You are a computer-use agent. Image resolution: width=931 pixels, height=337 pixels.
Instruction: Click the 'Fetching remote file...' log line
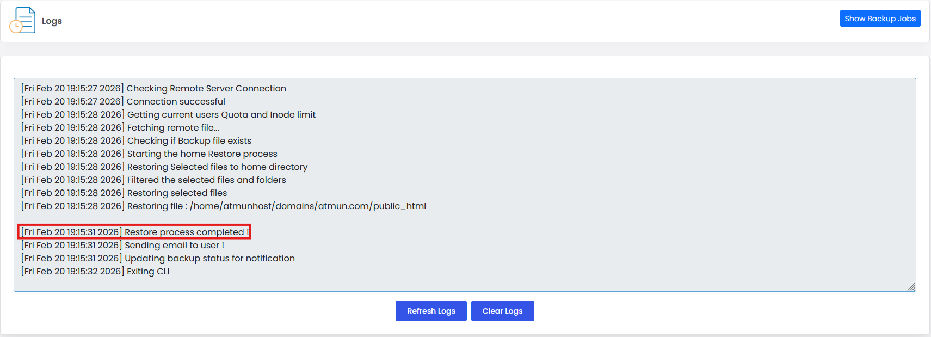[x=120, y=128]
